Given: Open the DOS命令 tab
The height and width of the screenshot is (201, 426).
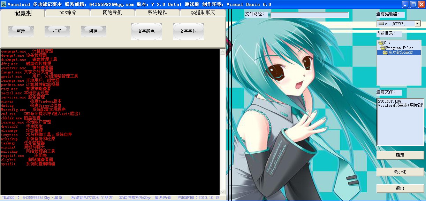Looking at the screenshot, I should pyautogui.click(x=68, y=13).
